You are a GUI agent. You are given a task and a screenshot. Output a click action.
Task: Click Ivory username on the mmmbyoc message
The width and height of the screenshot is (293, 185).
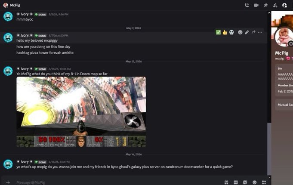click(x=25, y=14)
